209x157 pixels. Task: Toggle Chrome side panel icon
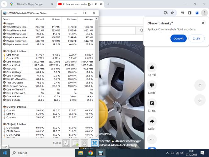point(190,13)
